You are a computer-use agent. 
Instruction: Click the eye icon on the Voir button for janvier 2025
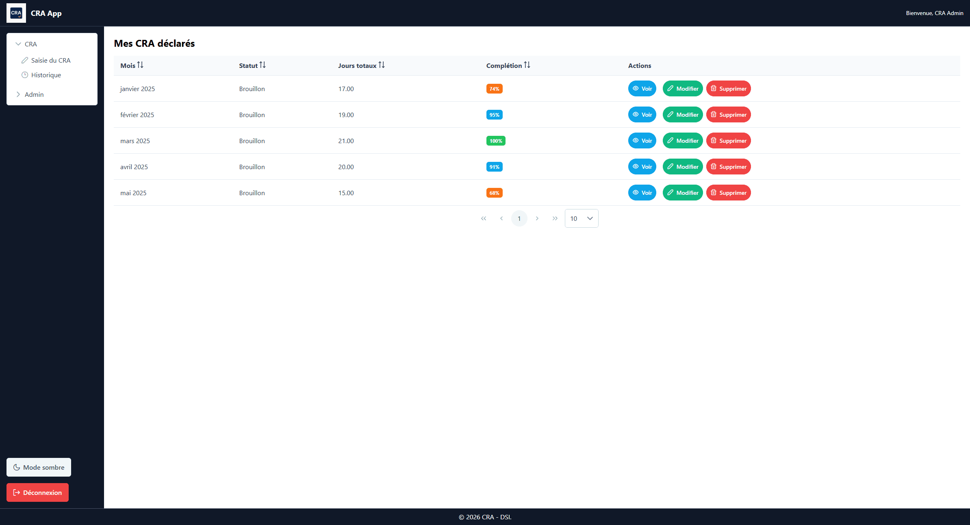(x=635, y=88)
